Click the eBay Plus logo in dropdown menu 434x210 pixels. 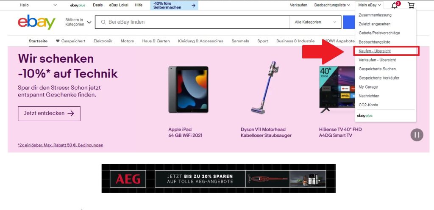click(364, 116)
